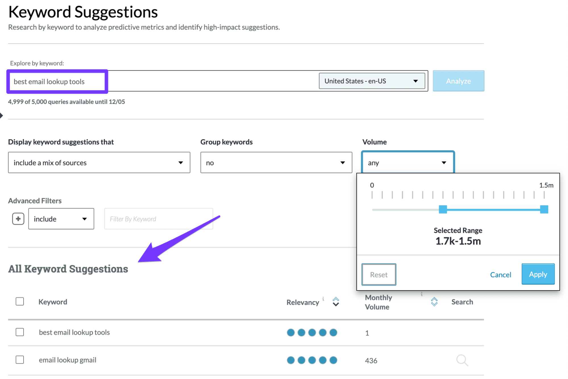
Task: Click the search magnifier icon for email lookup gmail
Action: (x=462, y=360)
